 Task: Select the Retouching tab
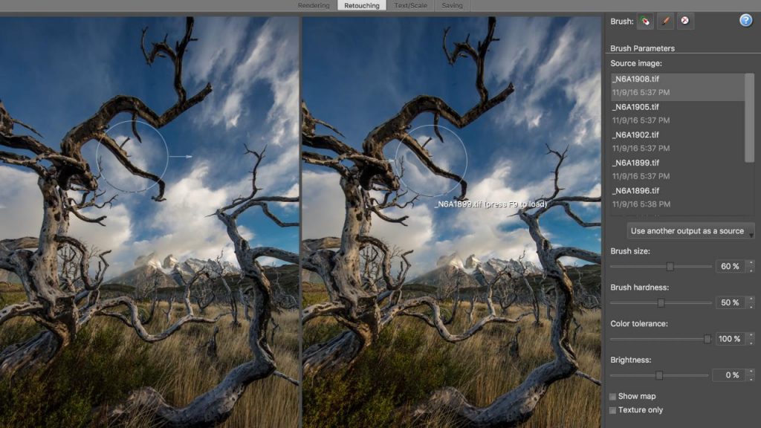coord(362,5)
